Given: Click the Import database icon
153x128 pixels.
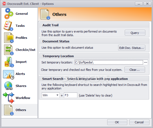Looking at the screenshot, I should tap(9, 62).
